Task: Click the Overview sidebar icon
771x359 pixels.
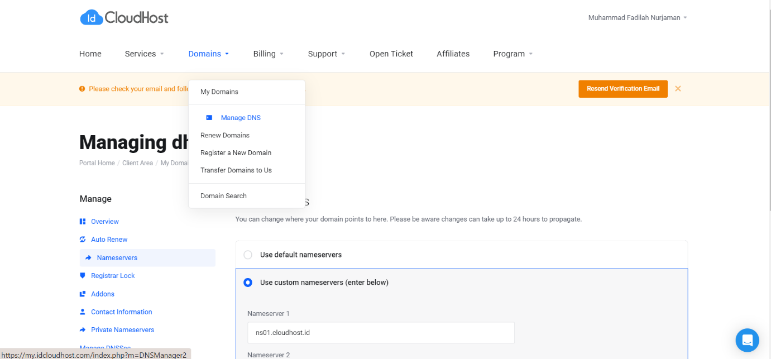Action: coord(83,222)
